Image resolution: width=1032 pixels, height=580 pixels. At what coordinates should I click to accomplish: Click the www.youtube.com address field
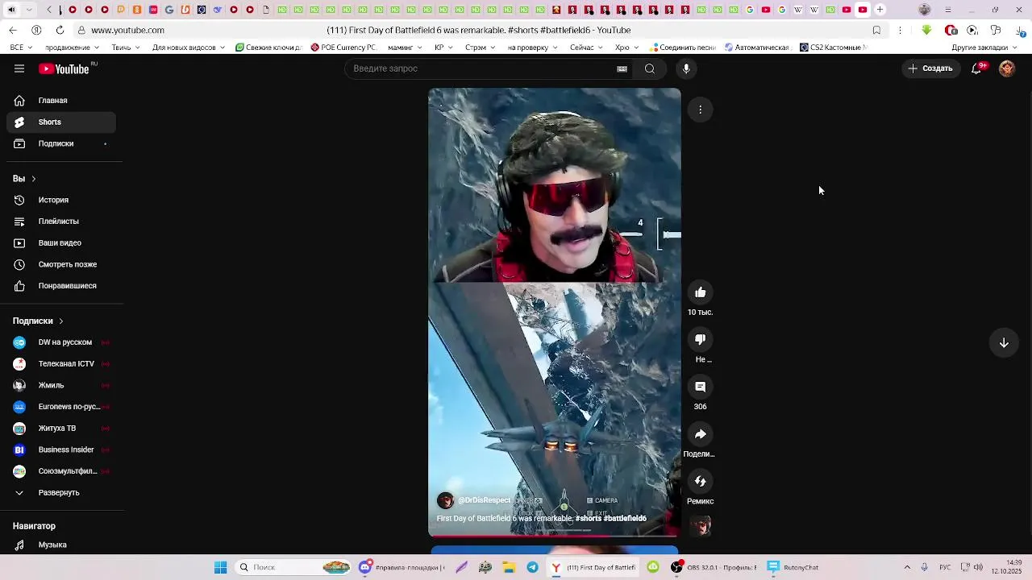(127, 30)
